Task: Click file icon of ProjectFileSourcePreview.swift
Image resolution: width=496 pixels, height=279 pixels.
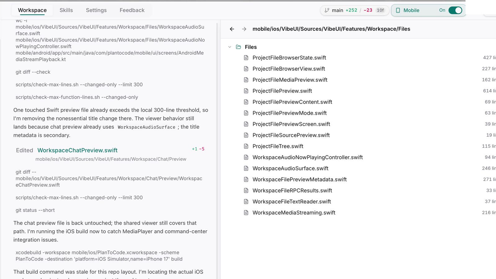Action: [246, 135]
